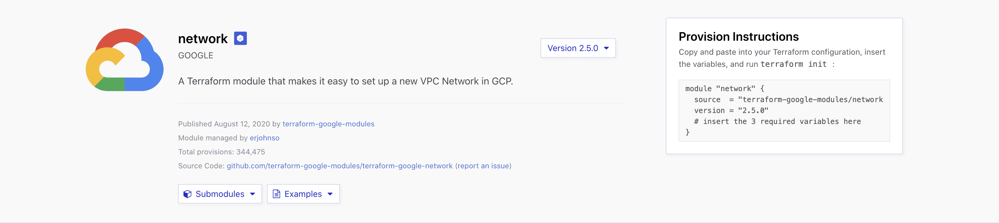999x223 pixels.
Task: Expand the Submodules list
Action: [220, 194]
